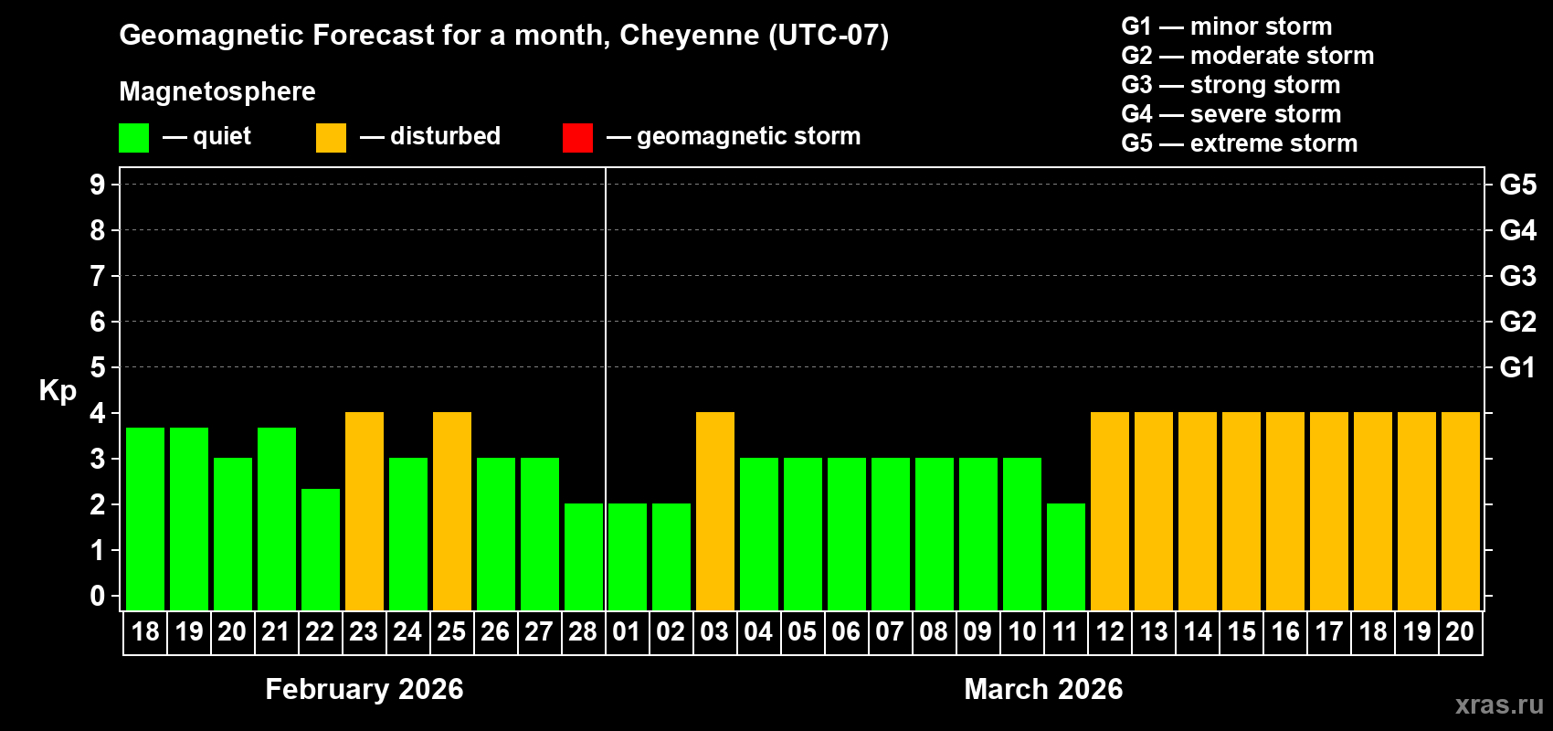Click the 'G2 — moderate storm' legend line

pyautogui.click(x=1248, y=56)
